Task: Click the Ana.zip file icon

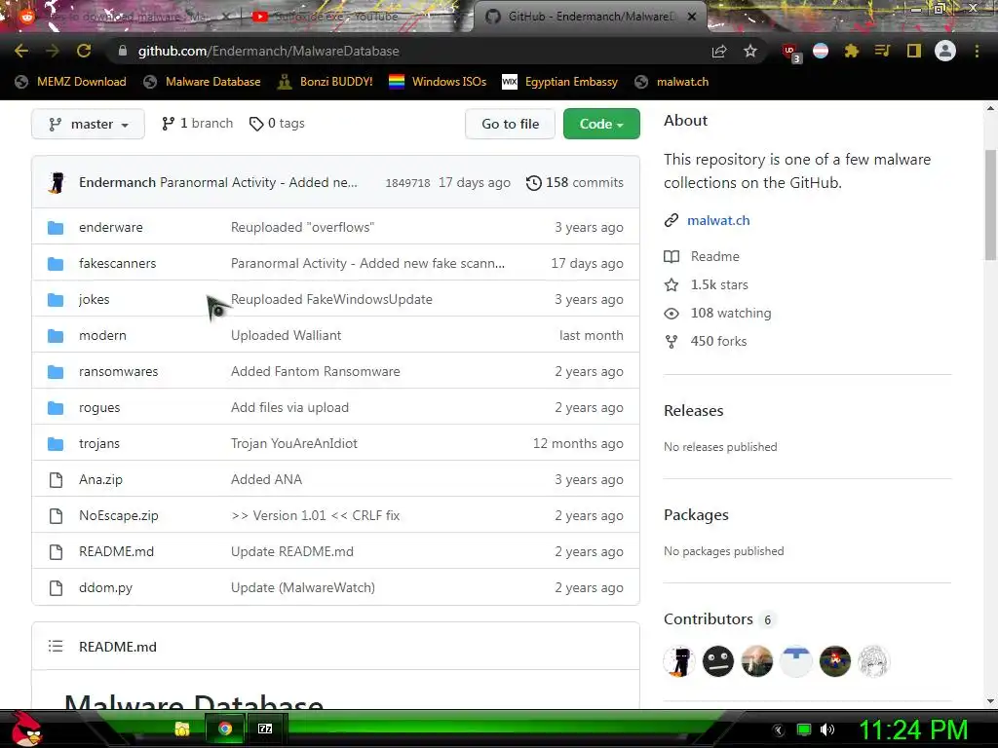Action: click(x=56, y=479)
